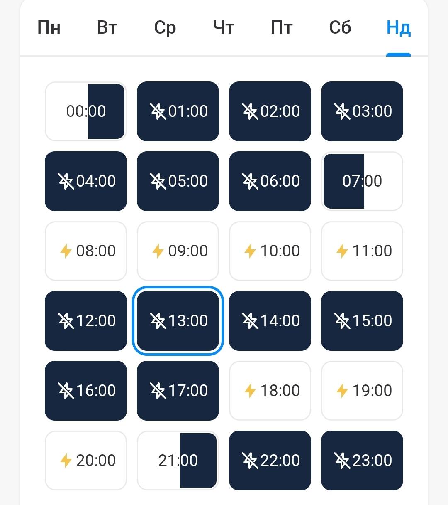Click the crossed lightning icon at 22:00
This screenshot has height=505, width=448.
pyautogui.click(x=250, y=461)
